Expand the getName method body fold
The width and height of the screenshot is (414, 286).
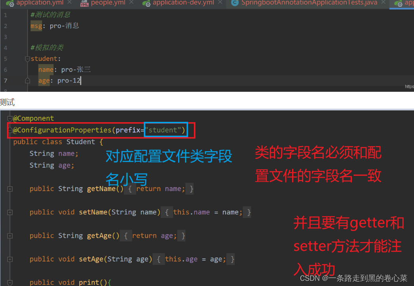pos(9,189)
